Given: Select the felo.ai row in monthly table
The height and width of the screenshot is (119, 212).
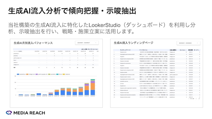Looking at the screenshot, I should pyautogui.click(x=56, y=60).
